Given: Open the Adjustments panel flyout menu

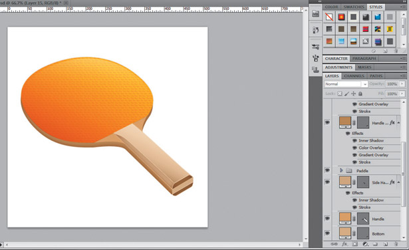Looking at the screenshot, I should pos(403,67).
